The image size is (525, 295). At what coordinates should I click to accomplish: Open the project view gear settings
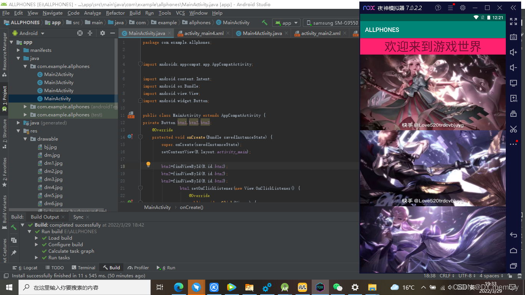[x=102, y=33]
